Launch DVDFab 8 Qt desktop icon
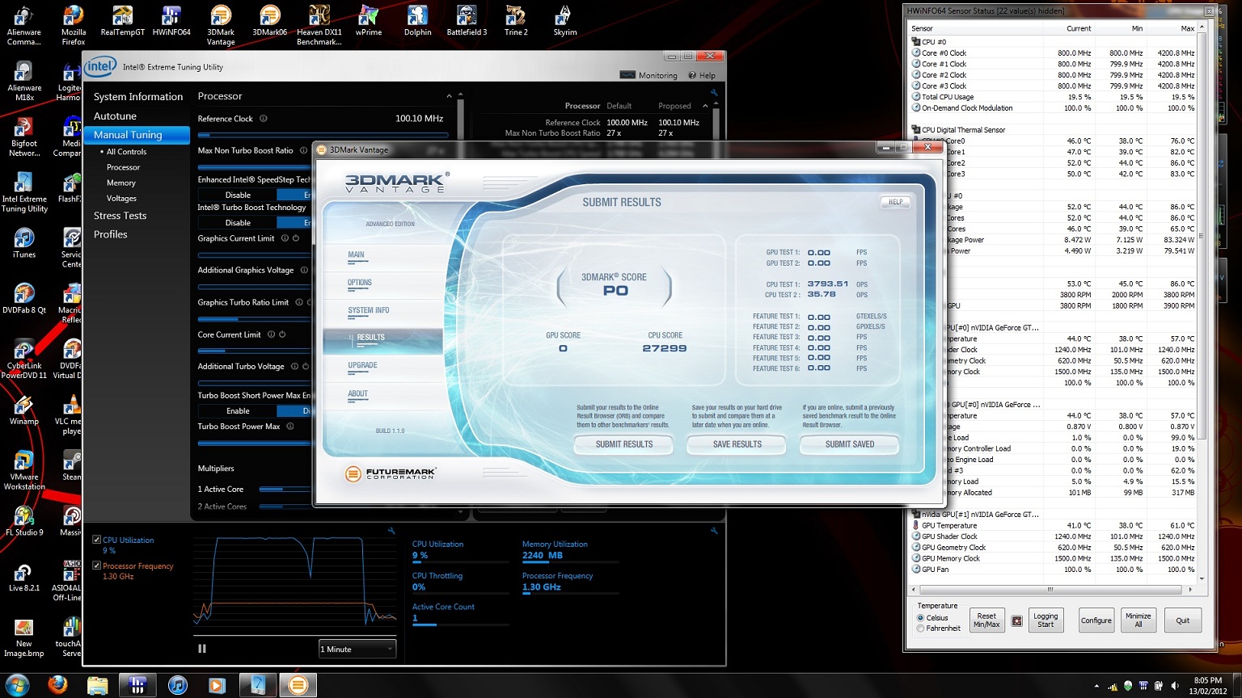 coord(24,298)
